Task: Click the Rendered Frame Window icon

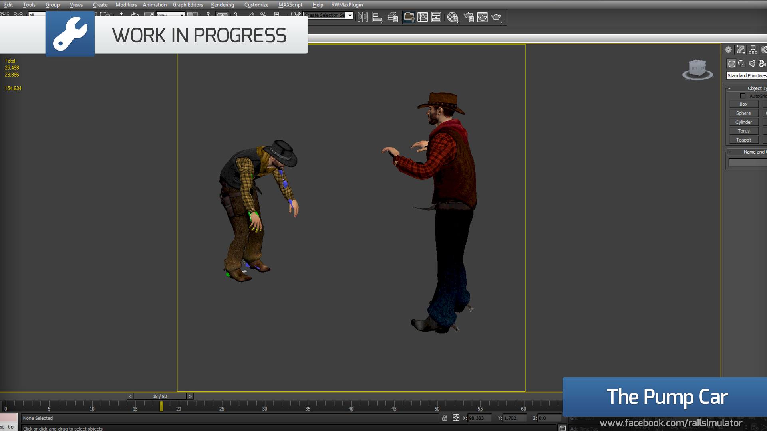Action: 483,17
